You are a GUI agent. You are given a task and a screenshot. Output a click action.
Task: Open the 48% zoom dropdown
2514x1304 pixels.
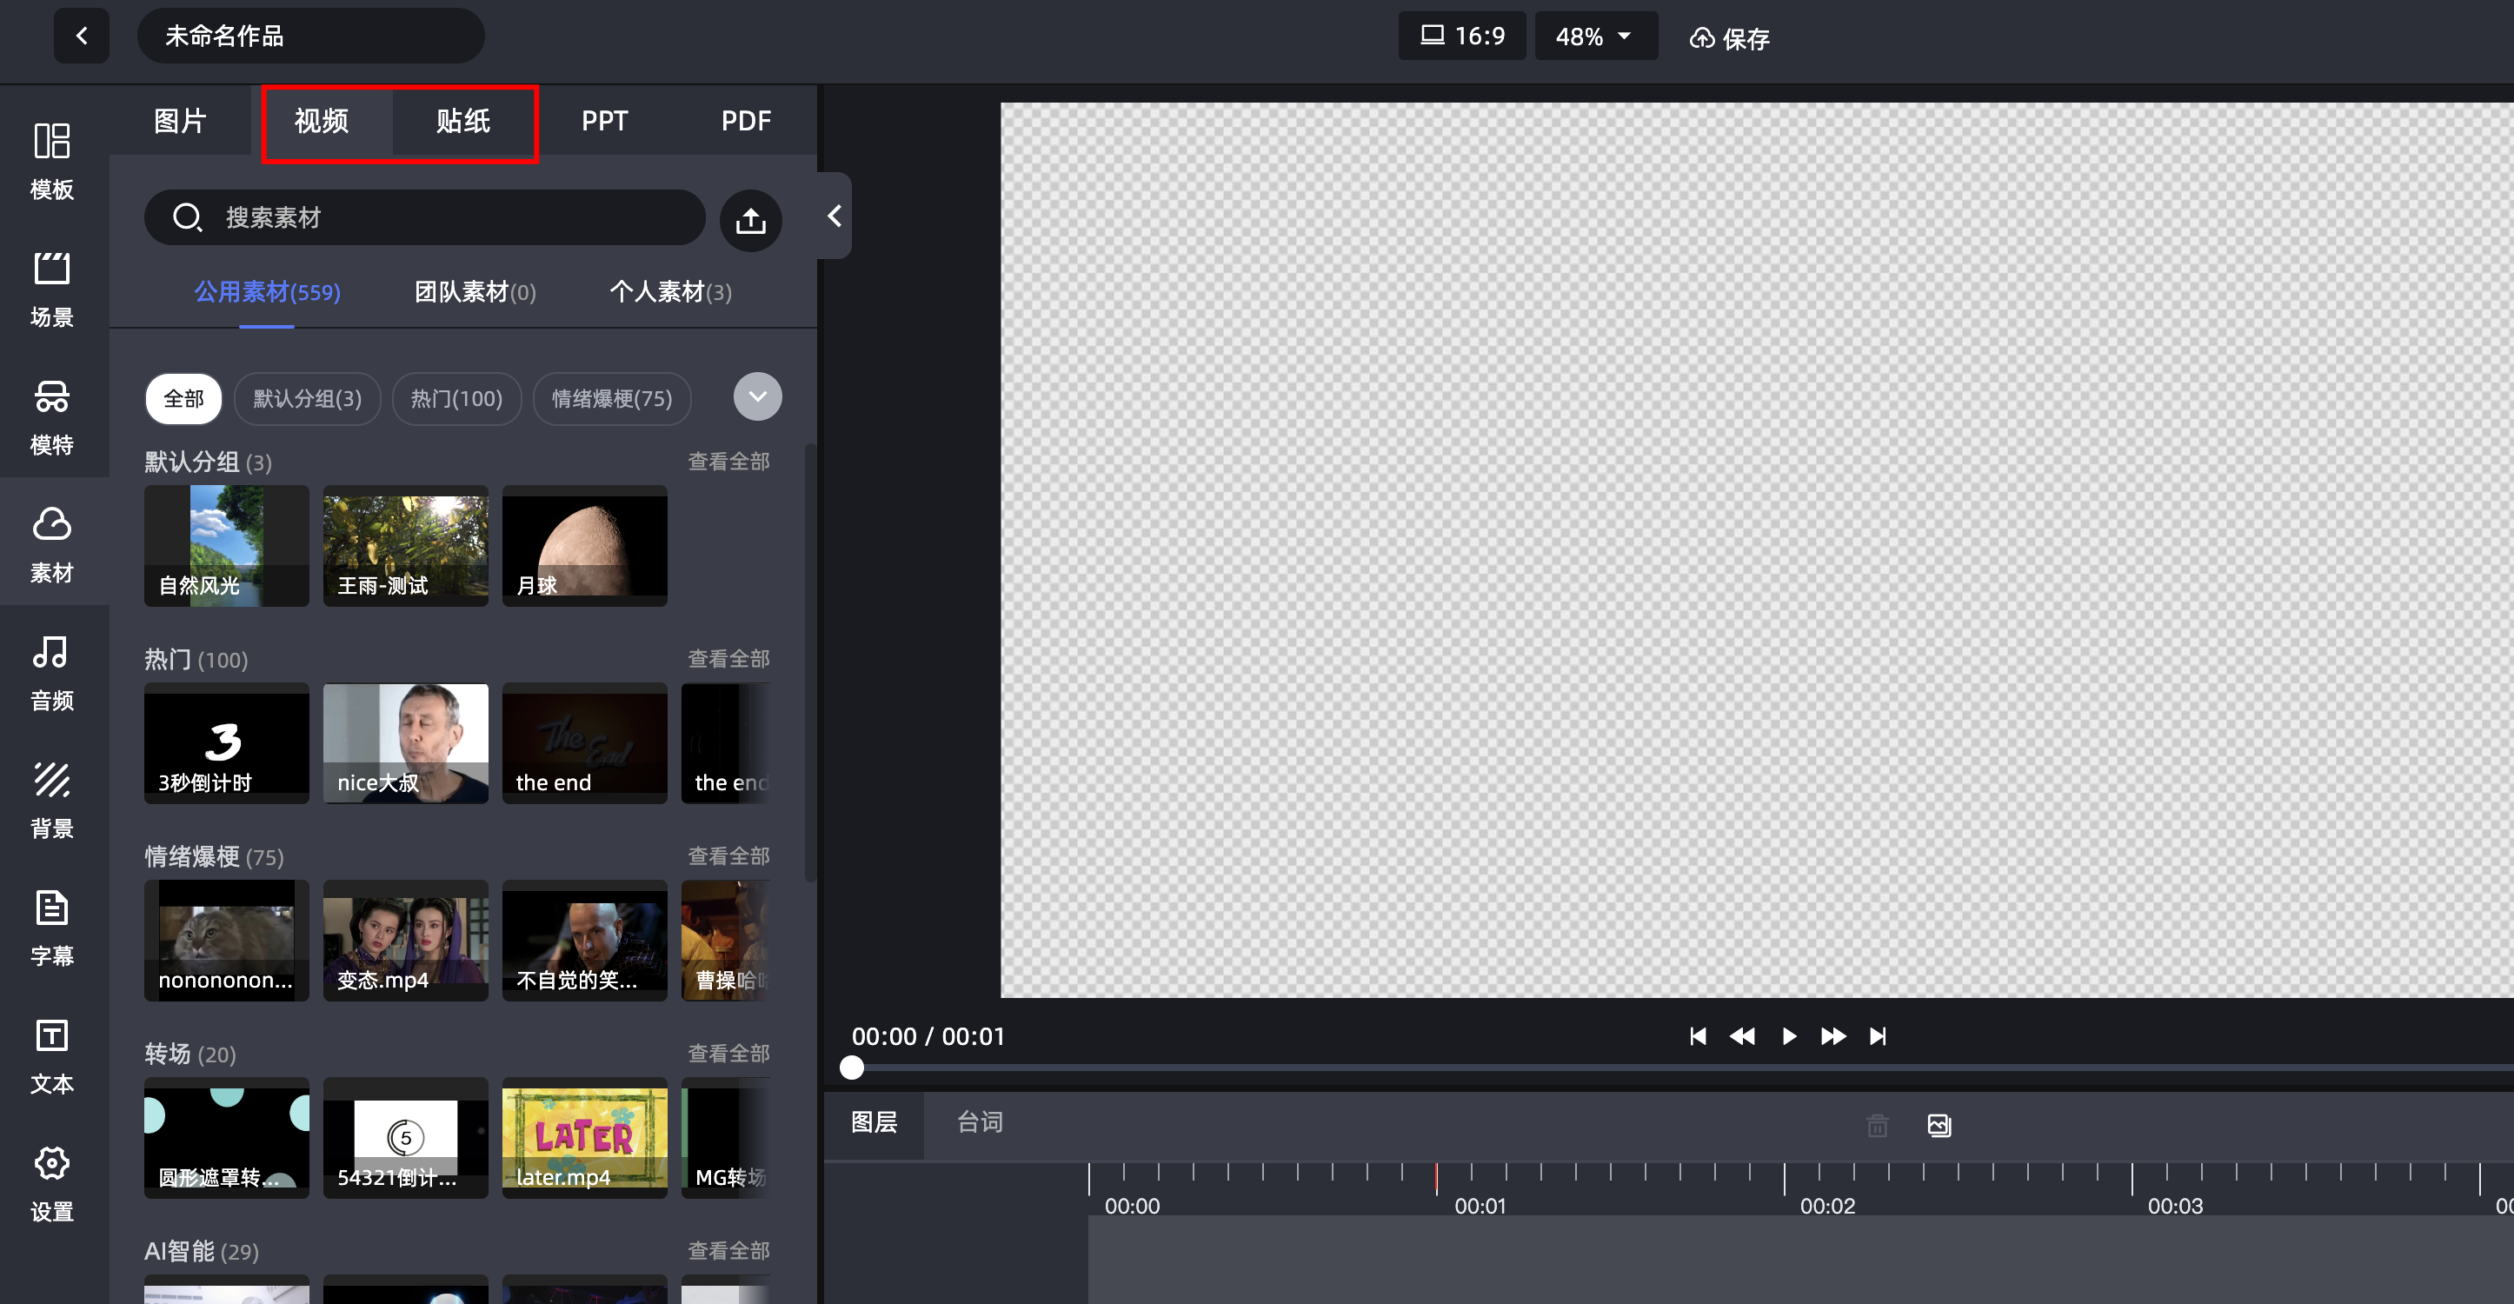tap(1596, 37)
